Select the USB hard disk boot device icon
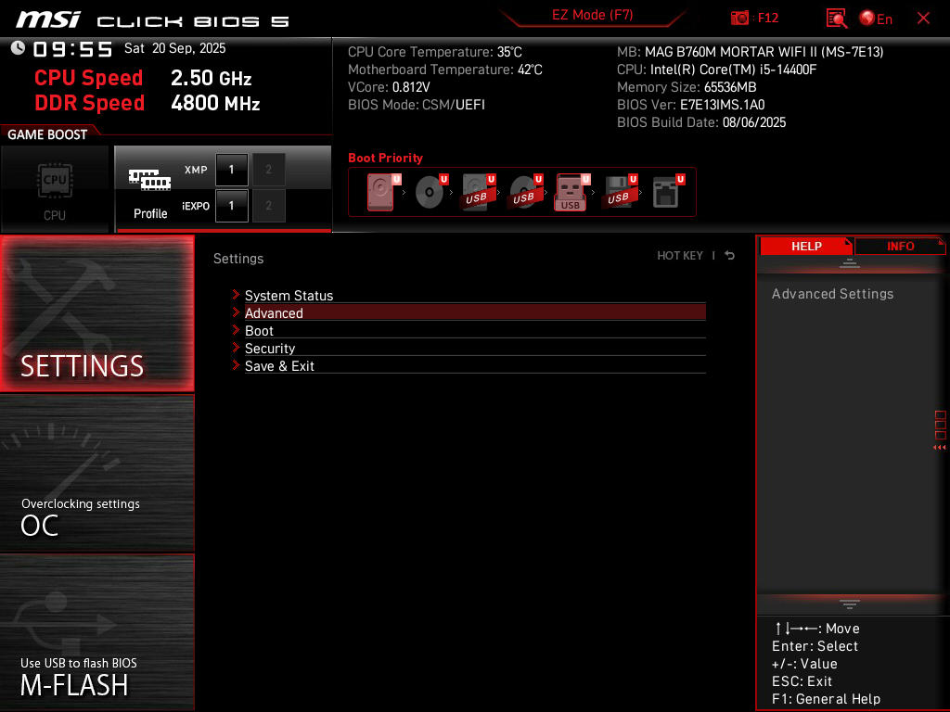Image resolution: width=950 pixels, height=712 pixels. click(478, 192)
